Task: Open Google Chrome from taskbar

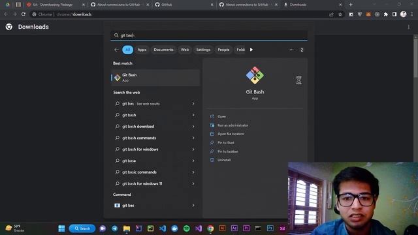Action: pyautogui.click(x=210, y=228)
